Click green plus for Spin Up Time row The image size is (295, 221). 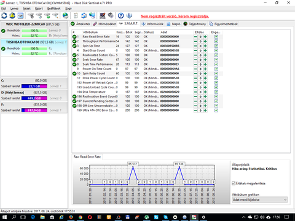pos(205,46)
